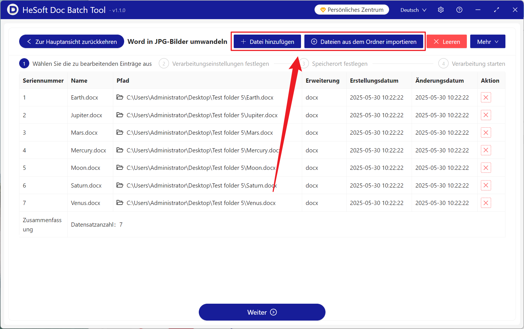Viewport: 524px width, 329px height.
Task: Open Persönliches Zentrum
Action: pyautogui.click(x=352, y=10)
